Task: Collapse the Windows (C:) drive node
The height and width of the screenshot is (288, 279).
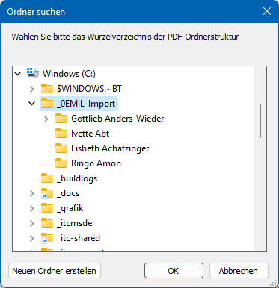Action: [18, 74]
